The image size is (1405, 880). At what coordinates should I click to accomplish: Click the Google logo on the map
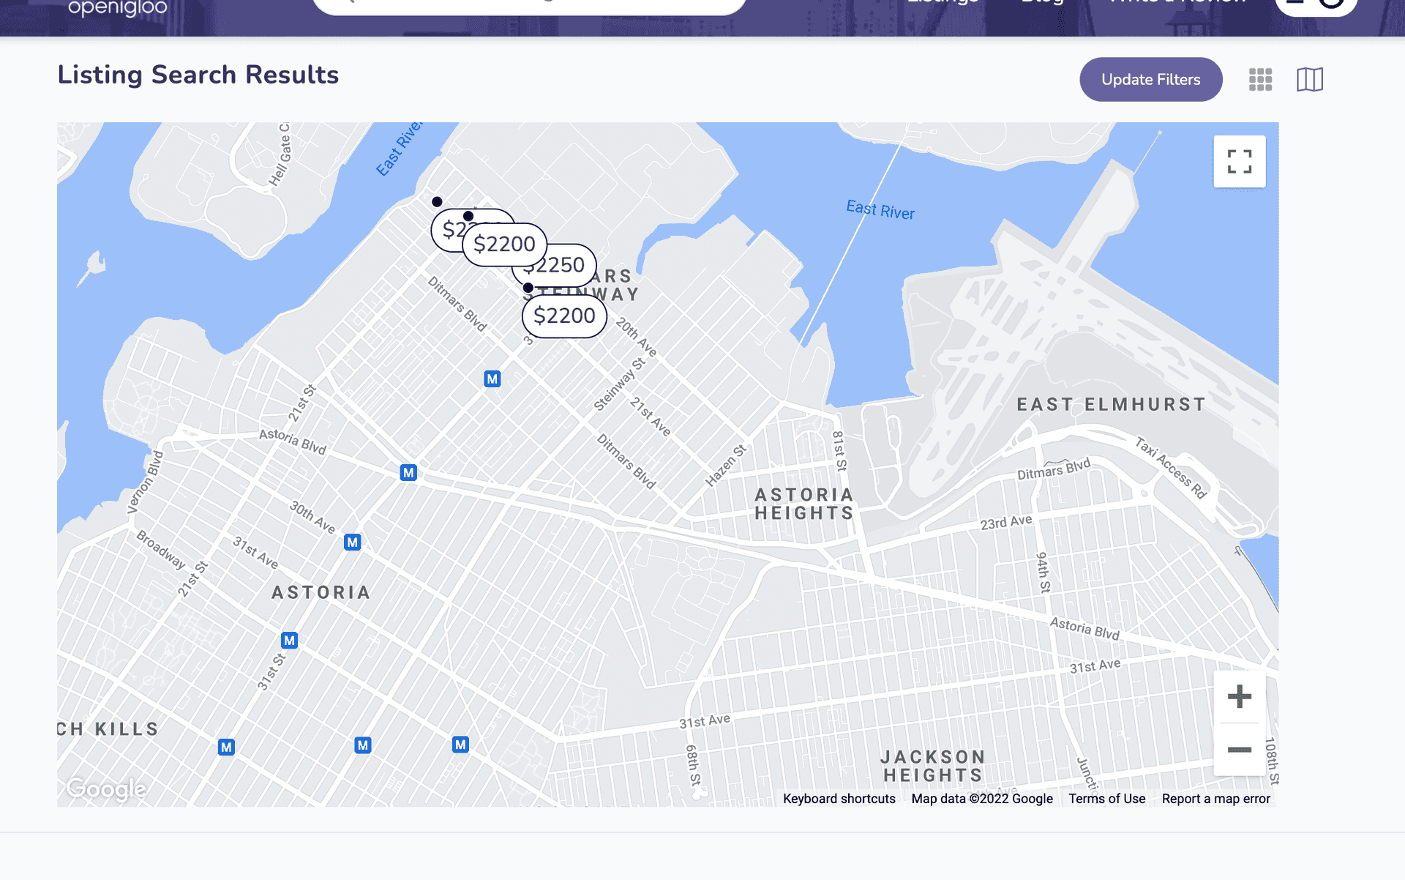pyautogui.click(x=107, y=788)
